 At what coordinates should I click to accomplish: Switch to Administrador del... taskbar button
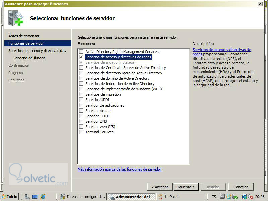pos(132,197)
